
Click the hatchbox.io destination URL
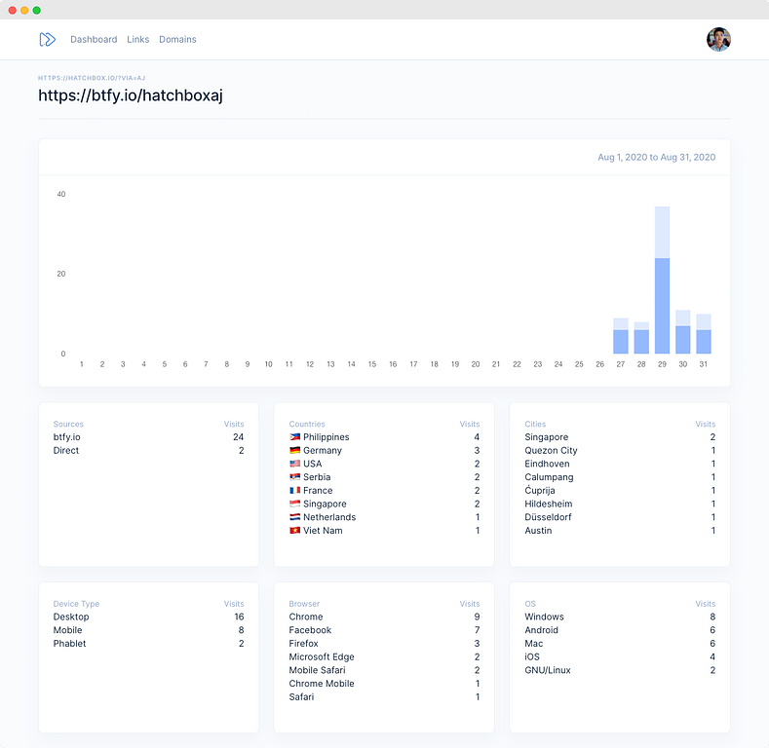pyautogui.click(x=92, y=77)
